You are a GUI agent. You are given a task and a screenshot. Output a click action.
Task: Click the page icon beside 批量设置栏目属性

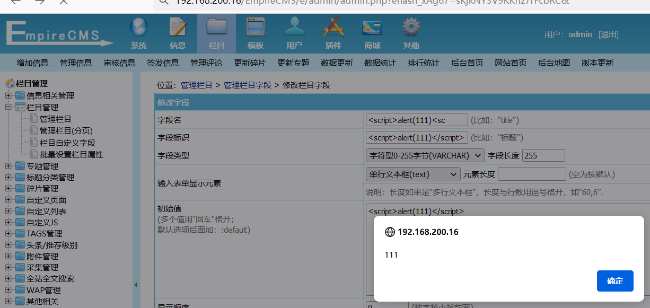(x=34, y=155)
